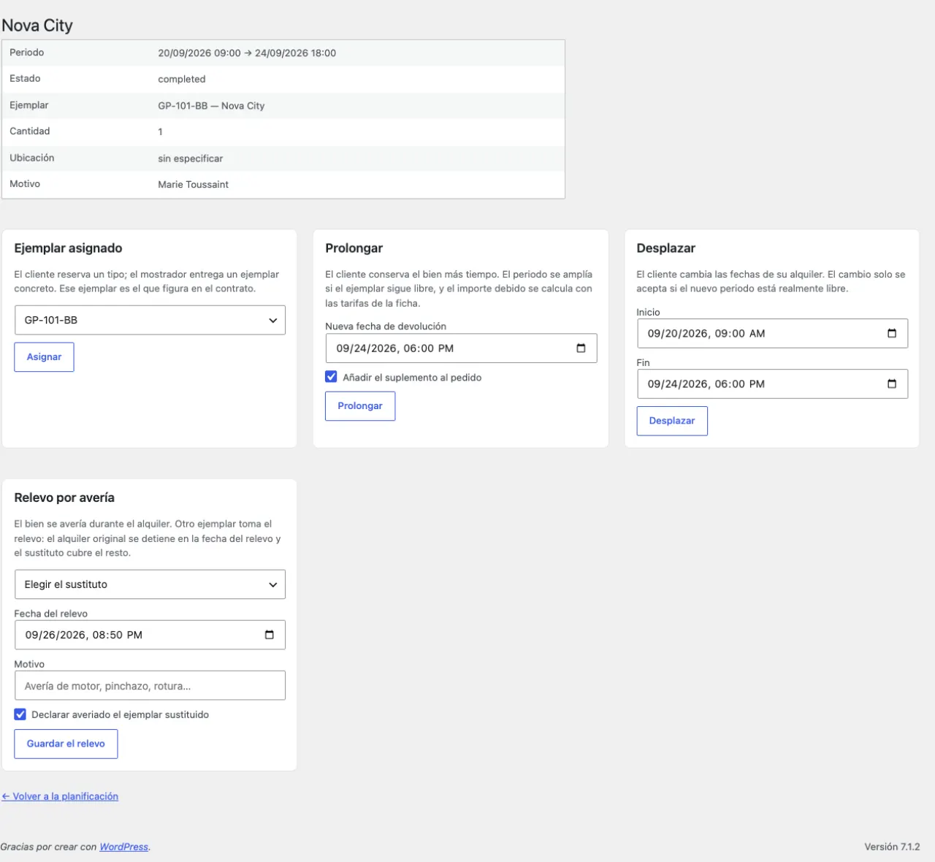Viewport: 935px width, 862px height.
Task: Open calendar picker icon for Inicio date
Action: tap(892, 333)
